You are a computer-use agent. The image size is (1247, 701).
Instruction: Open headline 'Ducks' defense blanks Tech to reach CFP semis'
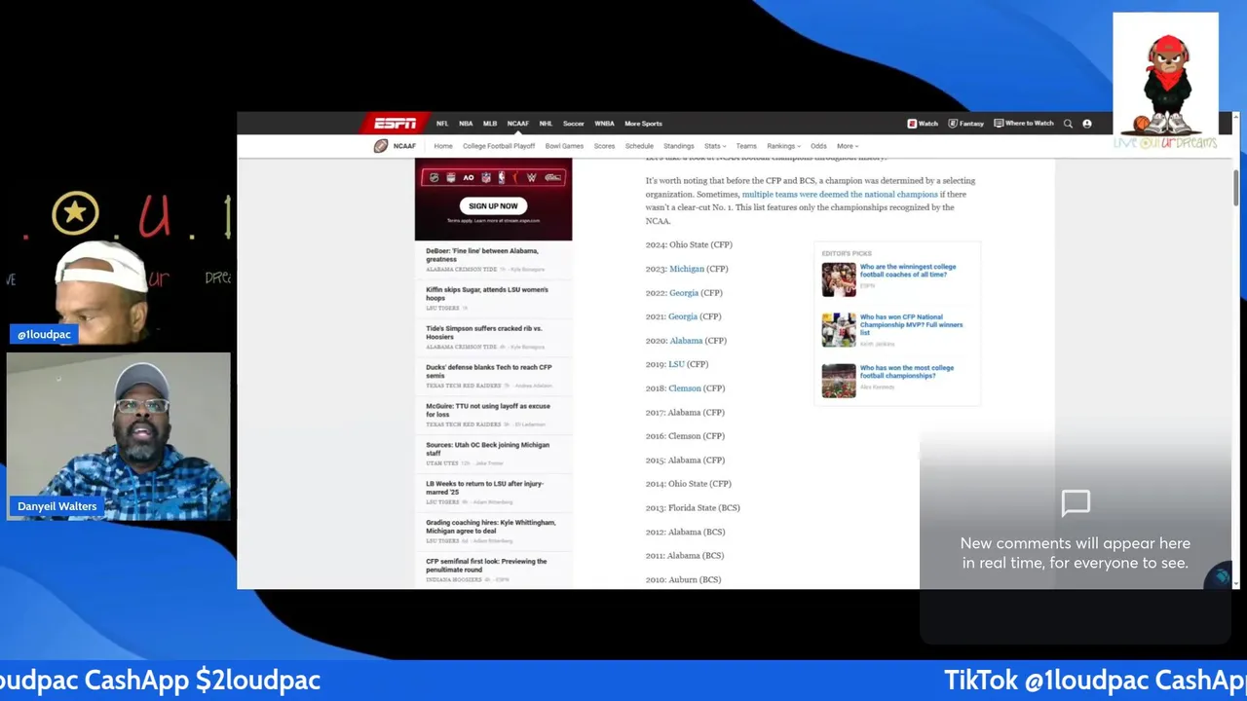(x=488, y=371)
